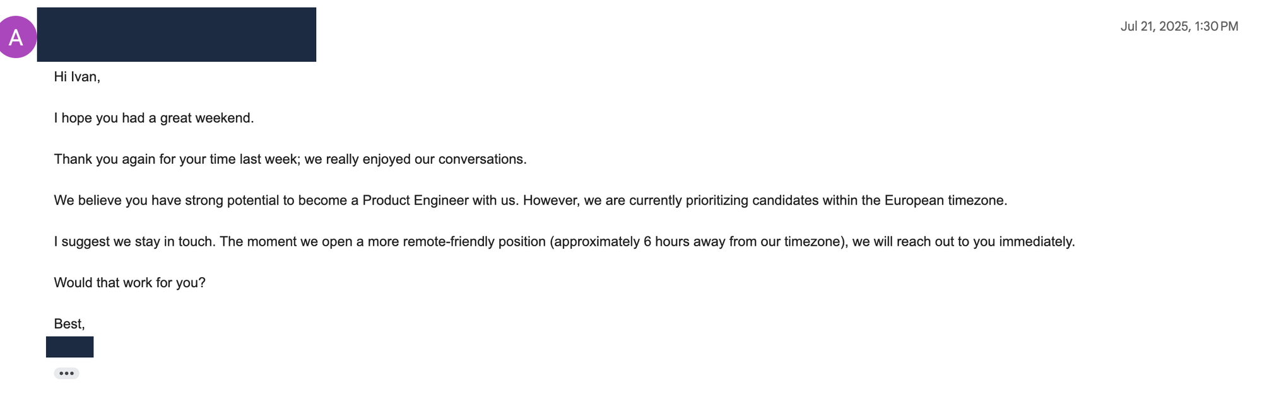
Task: Click the Jul 21, 2025 timestamp
Action: (x=1179, y=26)
